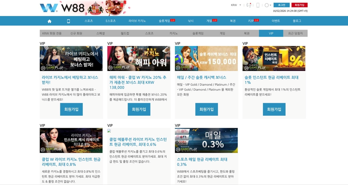The image size is (348, 185).
Task: Click the football club crest beside logo
Action: click(x=96, y=8)
